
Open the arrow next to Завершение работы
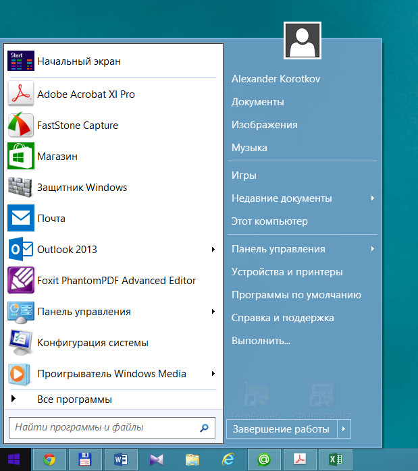pos(344,429)
